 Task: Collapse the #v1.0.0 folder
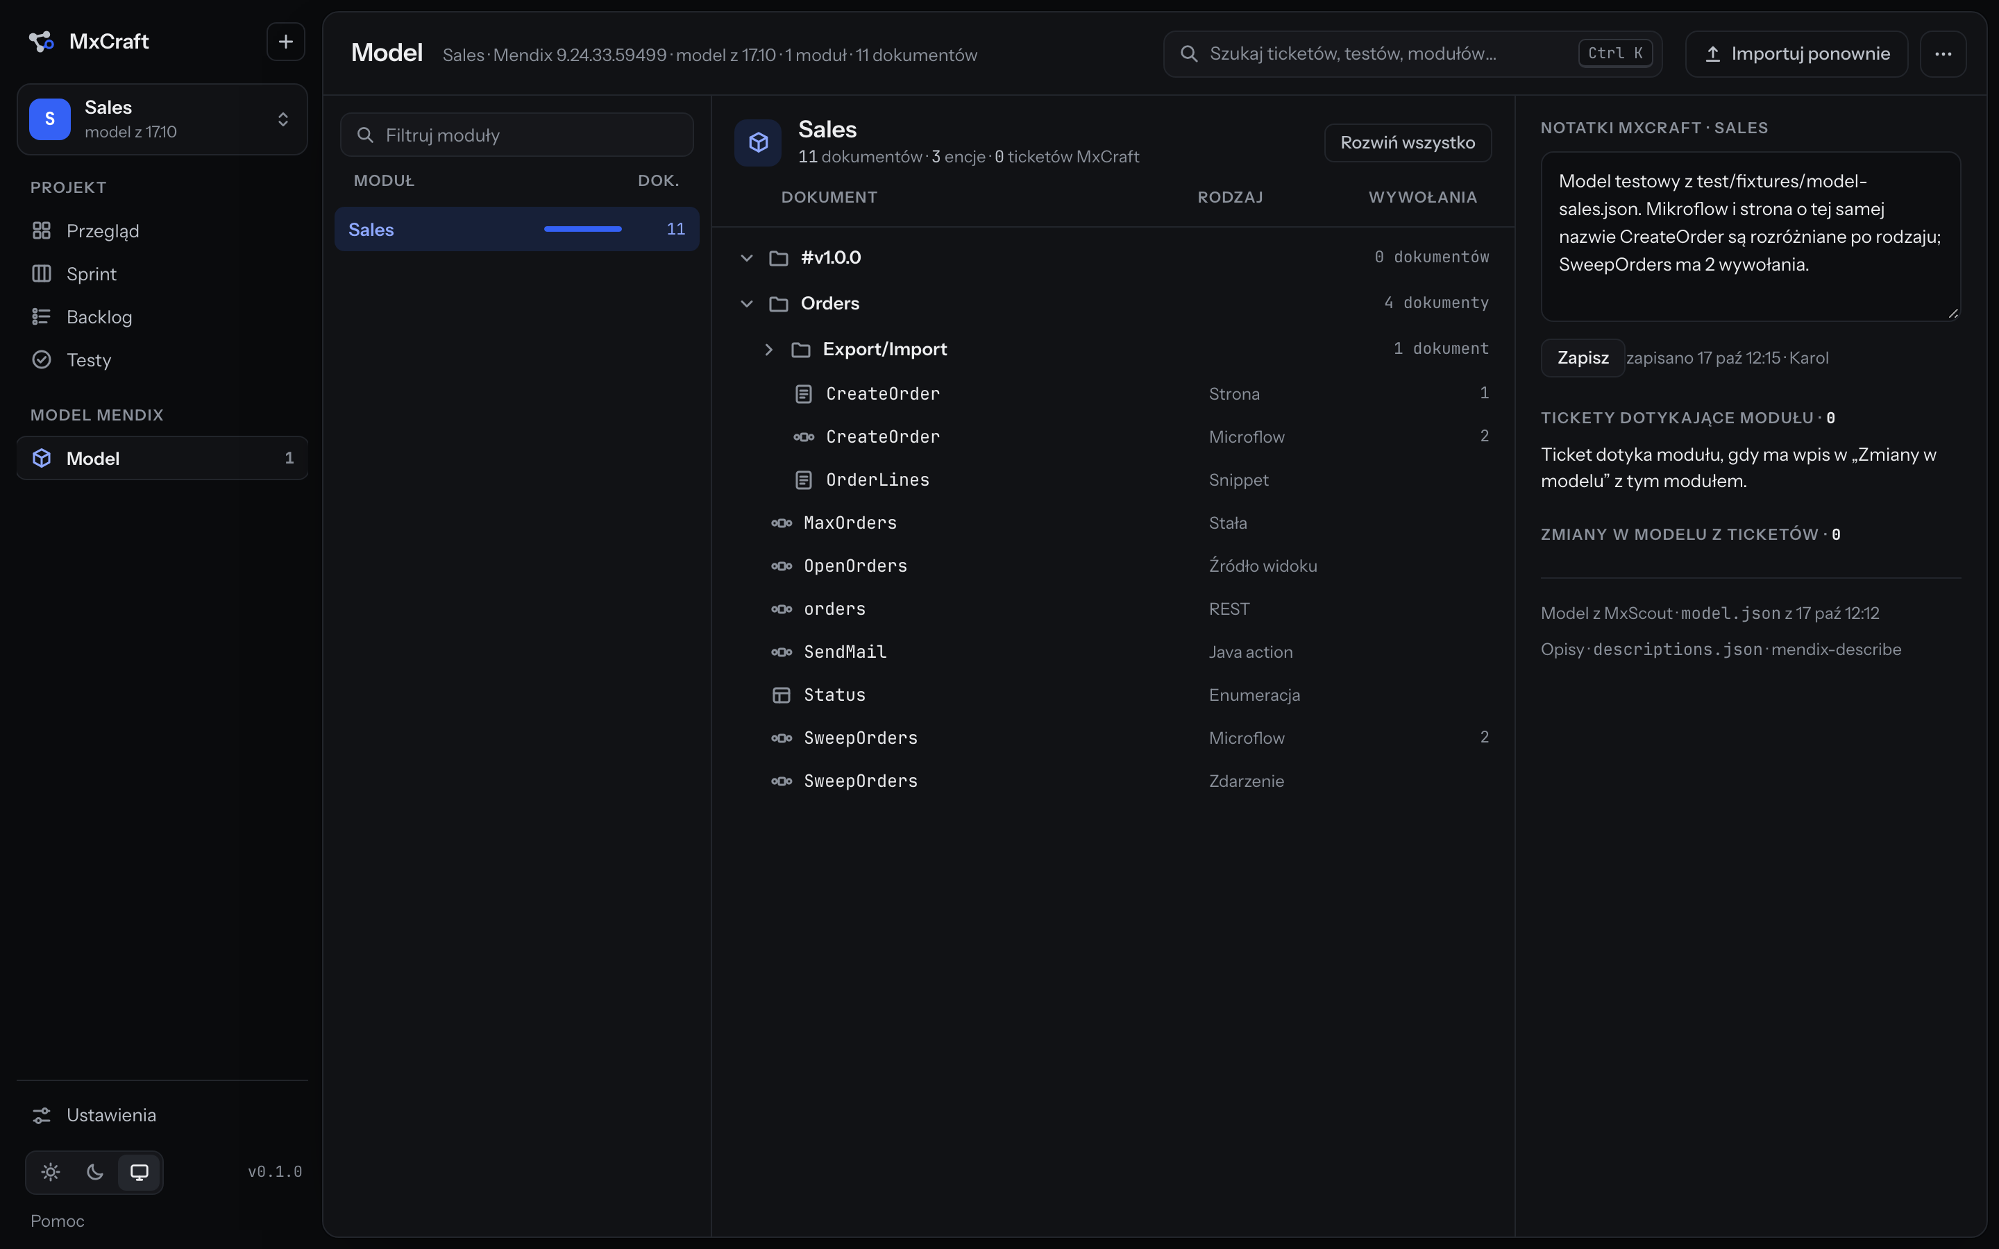[747, 257]
